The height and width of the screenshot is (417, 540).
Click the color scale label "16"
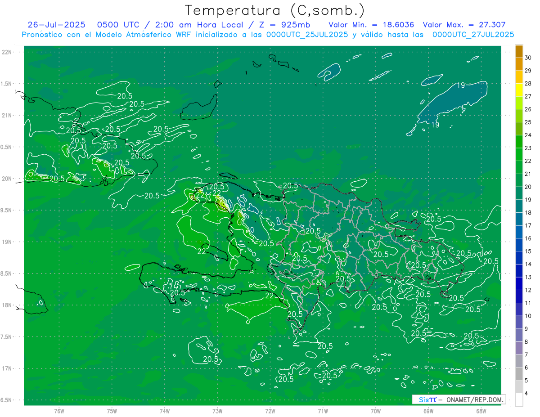(x=528, y=238)
